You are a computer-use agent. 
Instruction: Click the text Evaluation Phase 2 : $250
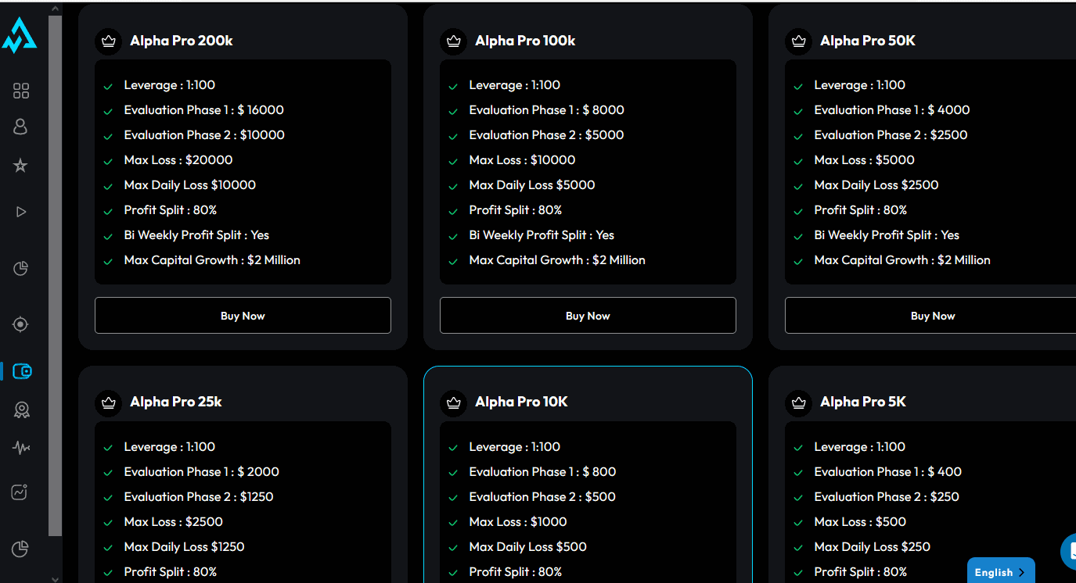click(887, 497)
